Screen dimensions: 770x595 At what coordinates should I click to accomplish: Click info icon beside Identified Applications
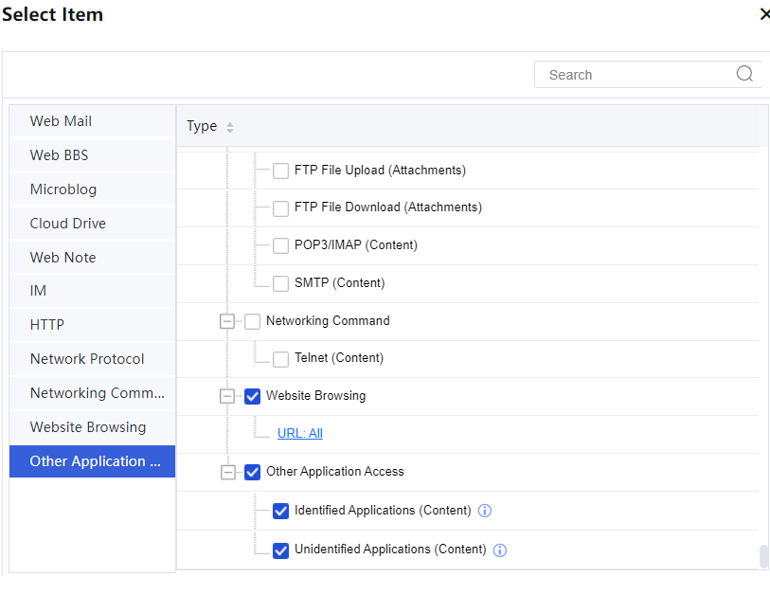point(485,511)
